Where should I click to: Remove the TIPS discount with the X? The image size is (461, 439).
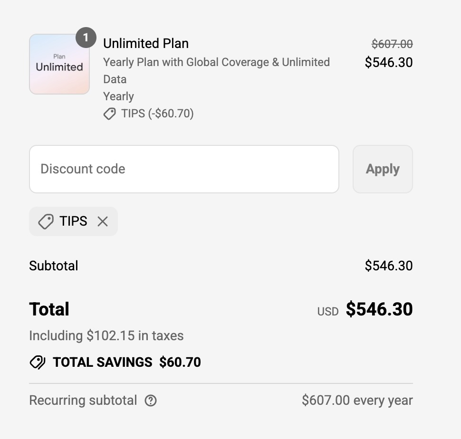[103, 221]
